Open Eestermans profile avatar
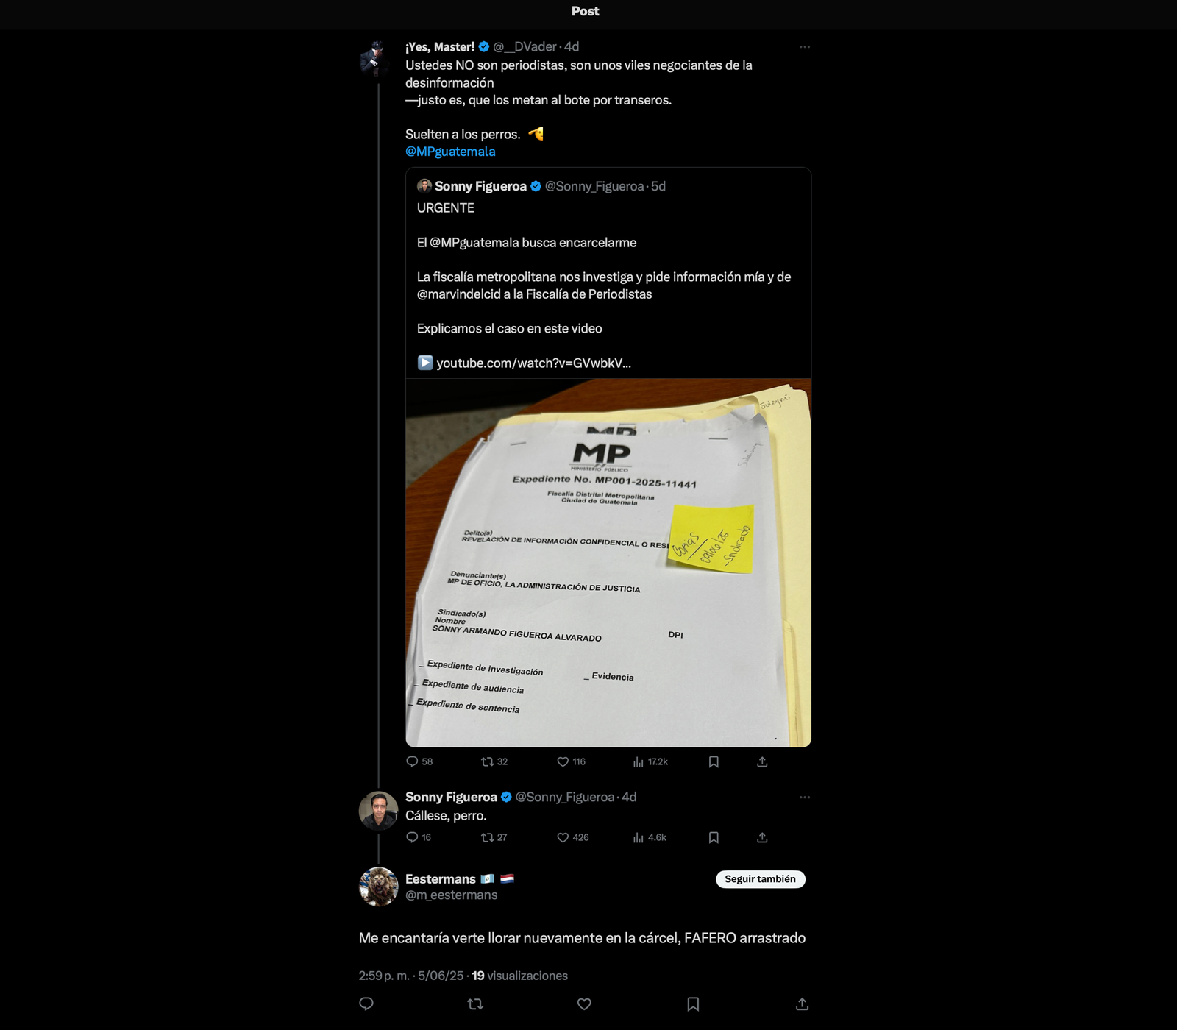The width and height of the screenshot is (1177, 1030). pyautogui.click(x=378, y=887)
